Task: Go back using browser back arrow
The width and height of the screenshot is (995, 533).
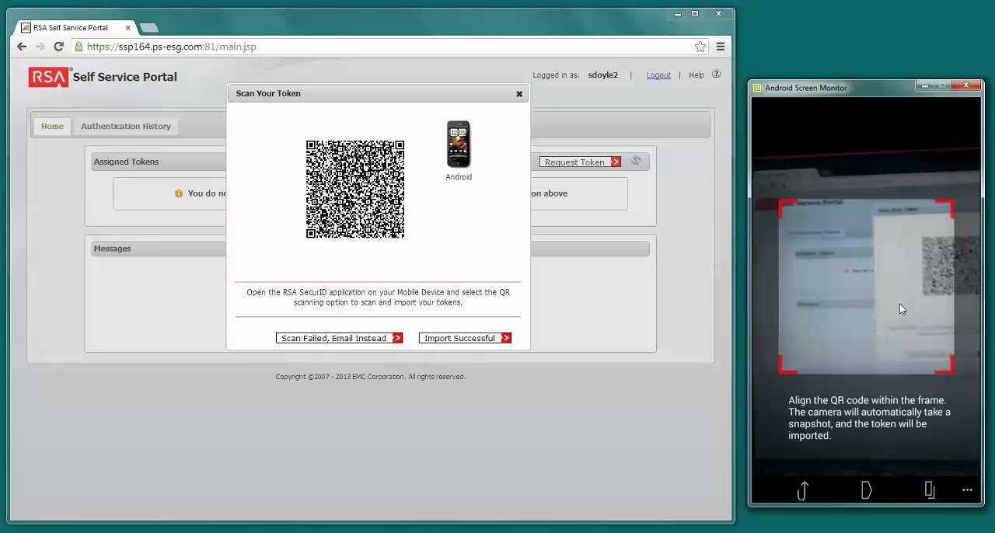Action: coord(22,47)
